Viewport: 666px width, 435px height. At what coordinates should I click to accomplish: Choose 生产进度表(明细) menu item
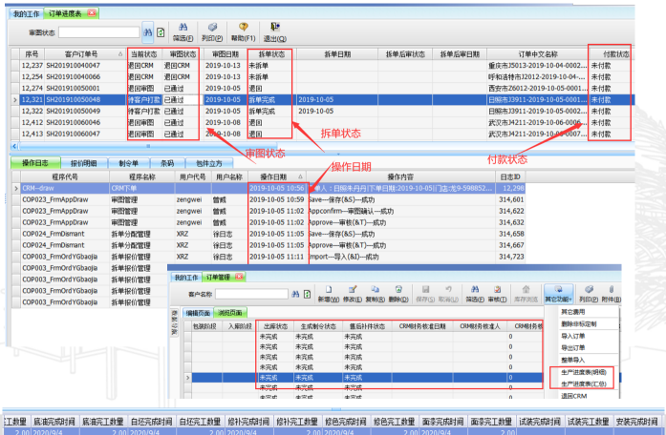[x=584, y=372]
